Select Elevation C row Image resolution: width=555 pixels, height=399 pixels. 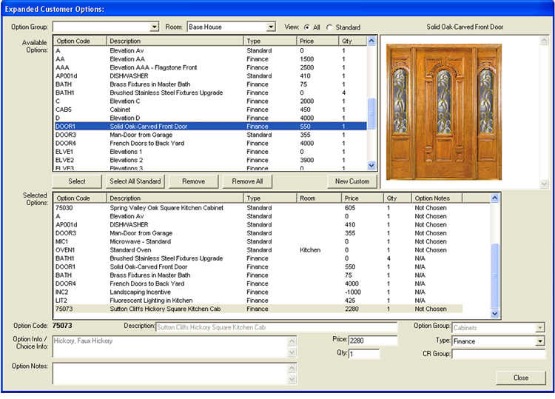210,101
